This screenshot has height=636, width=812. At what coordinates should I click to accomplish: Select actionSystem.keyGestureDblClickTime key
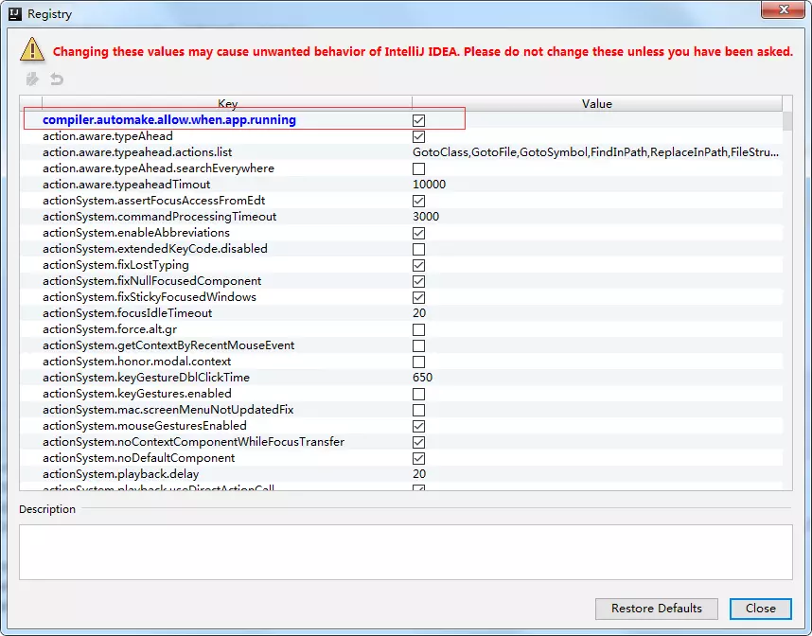point(146,378)
